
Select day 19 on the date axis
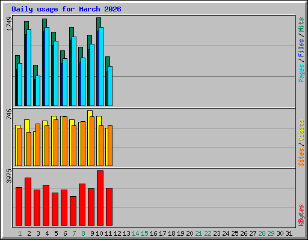pyautogui.click(x=180, y=233)
